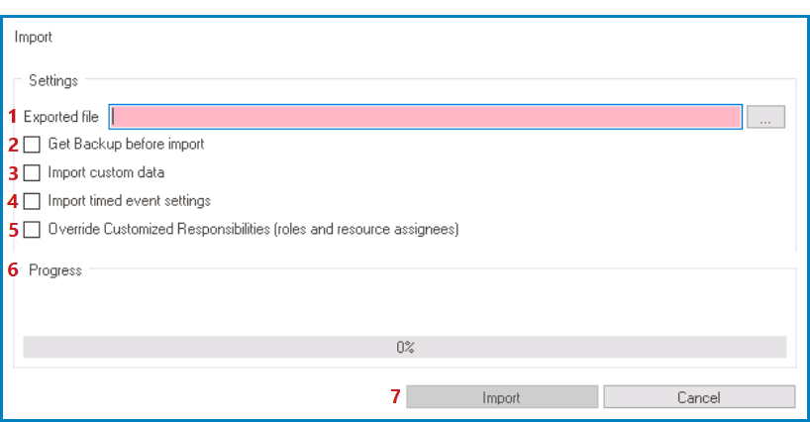The width and height of the screenshot is (810, 422).
Task: Click the red number 6 annotation marker
Action: [x=14, y=269]
